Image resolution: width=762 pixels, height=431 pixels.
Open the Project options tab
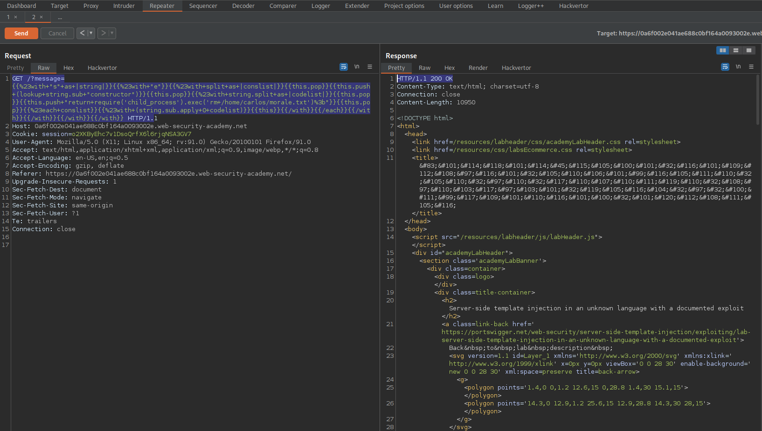click(404, 6)
